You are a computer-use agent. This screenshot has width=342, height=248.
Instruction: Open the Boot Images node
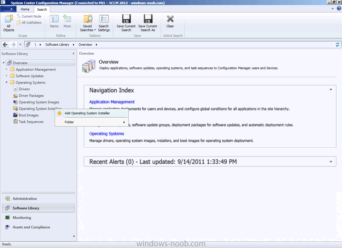[x=29, y=115]
